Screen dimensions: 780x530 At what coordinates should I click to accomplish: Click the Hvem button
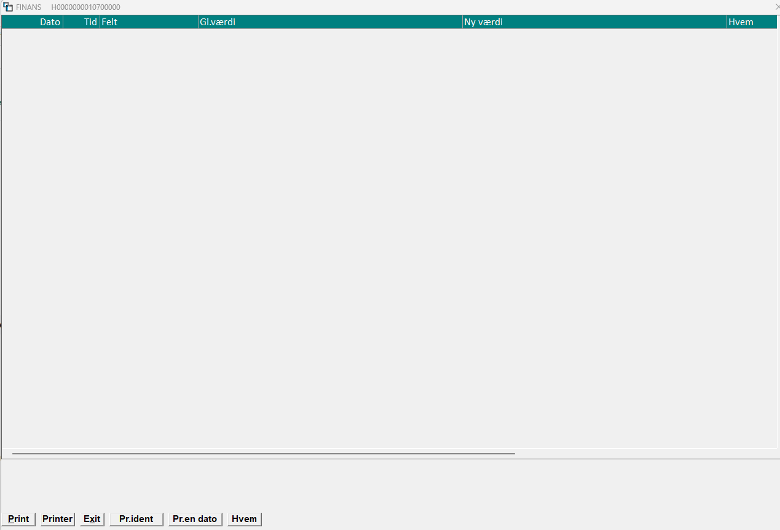click(245, 519)
